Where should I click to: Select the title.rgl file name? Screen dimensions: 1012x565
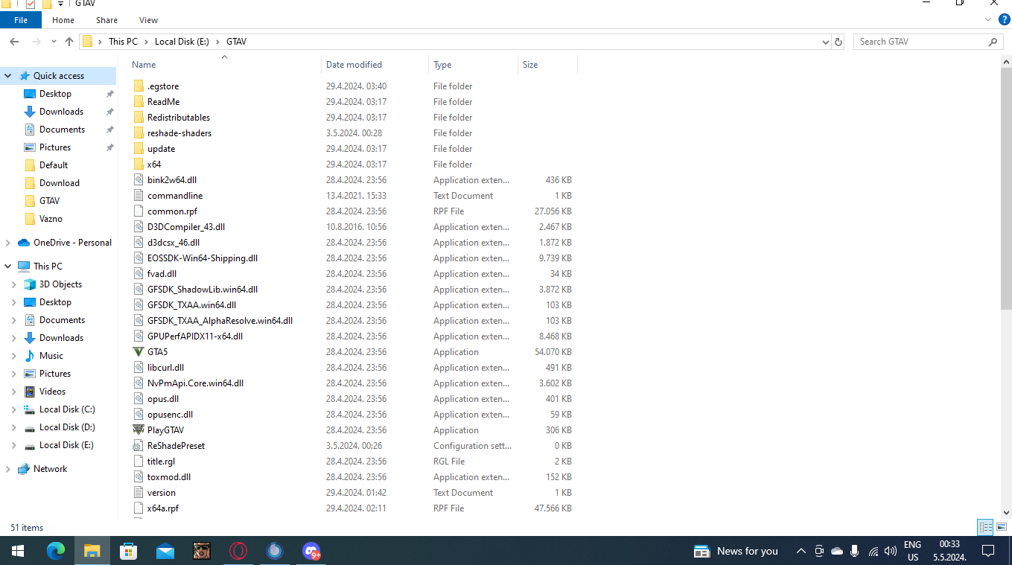161,462
